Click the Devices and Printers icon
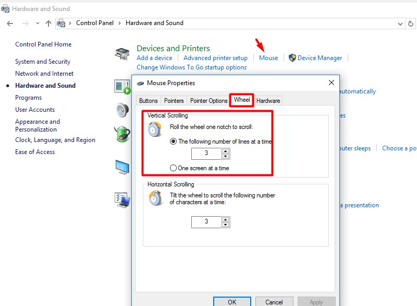417x306 pixels. click(122, 54)
